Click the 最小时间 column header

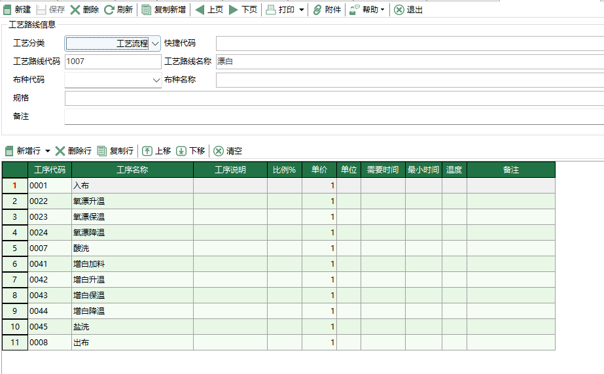click(424, 170)
